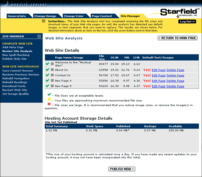The width and height of the screenshot is (202, 177).
Task: Open Site Manager help question icon
Action: pos(39,36)
